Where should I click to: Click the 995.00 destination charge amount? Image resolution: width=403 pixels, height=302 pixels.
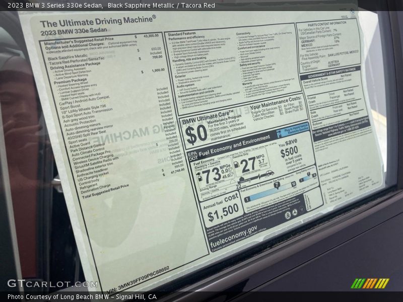click(x=179, y=166)
